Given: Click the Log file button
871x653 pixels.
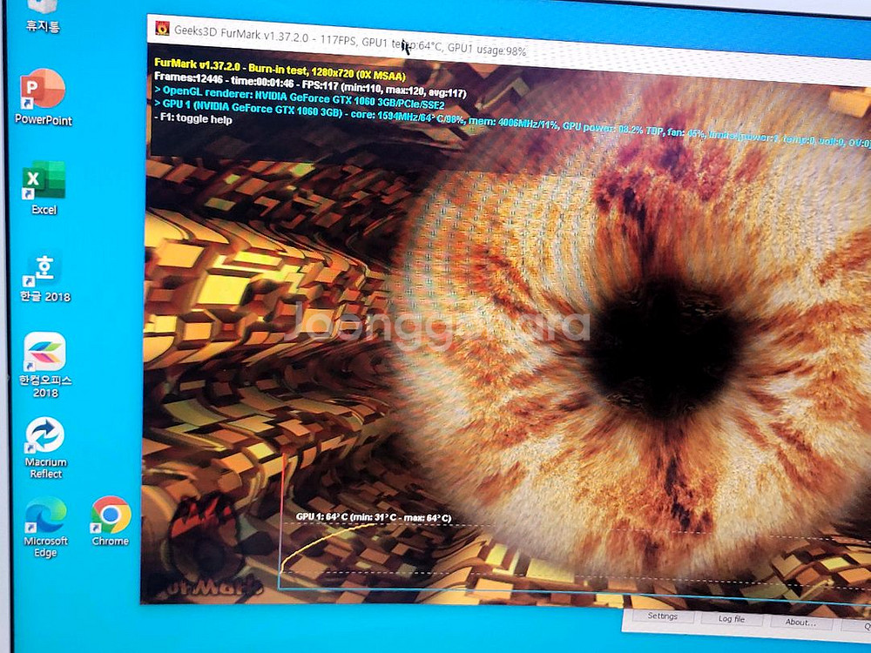Looking at the screenshot, I should tap(731, 619).
